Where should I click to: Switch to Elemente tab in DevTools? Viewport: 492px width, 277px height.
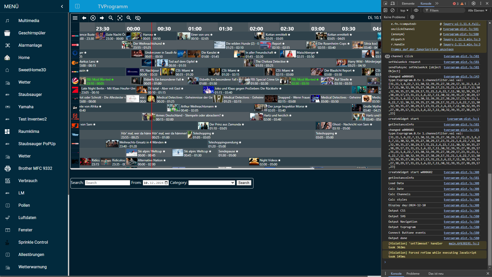click(x=408, y=4)
